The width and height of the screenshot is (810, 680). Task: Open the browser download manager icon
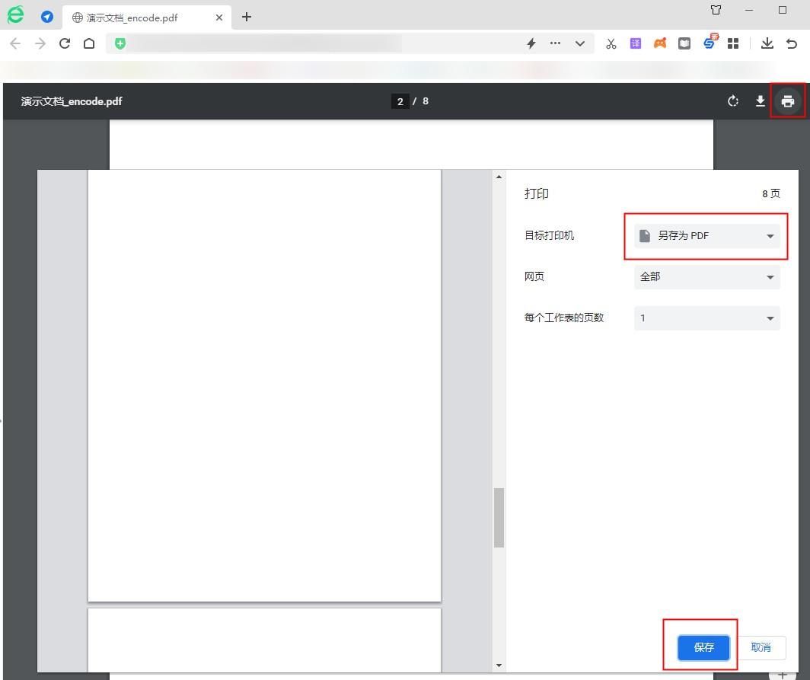point(767,43)
